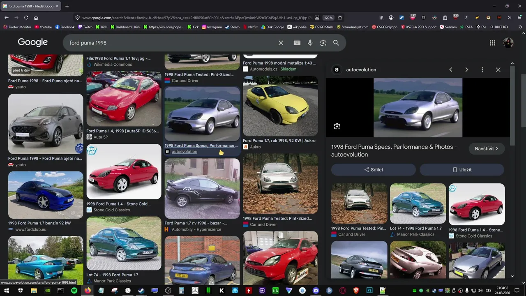Open related image 'Lot 74 - 1998 Ford Puma 1.7'
Viewport: 526px width, 296px height.
coord(418,203)
